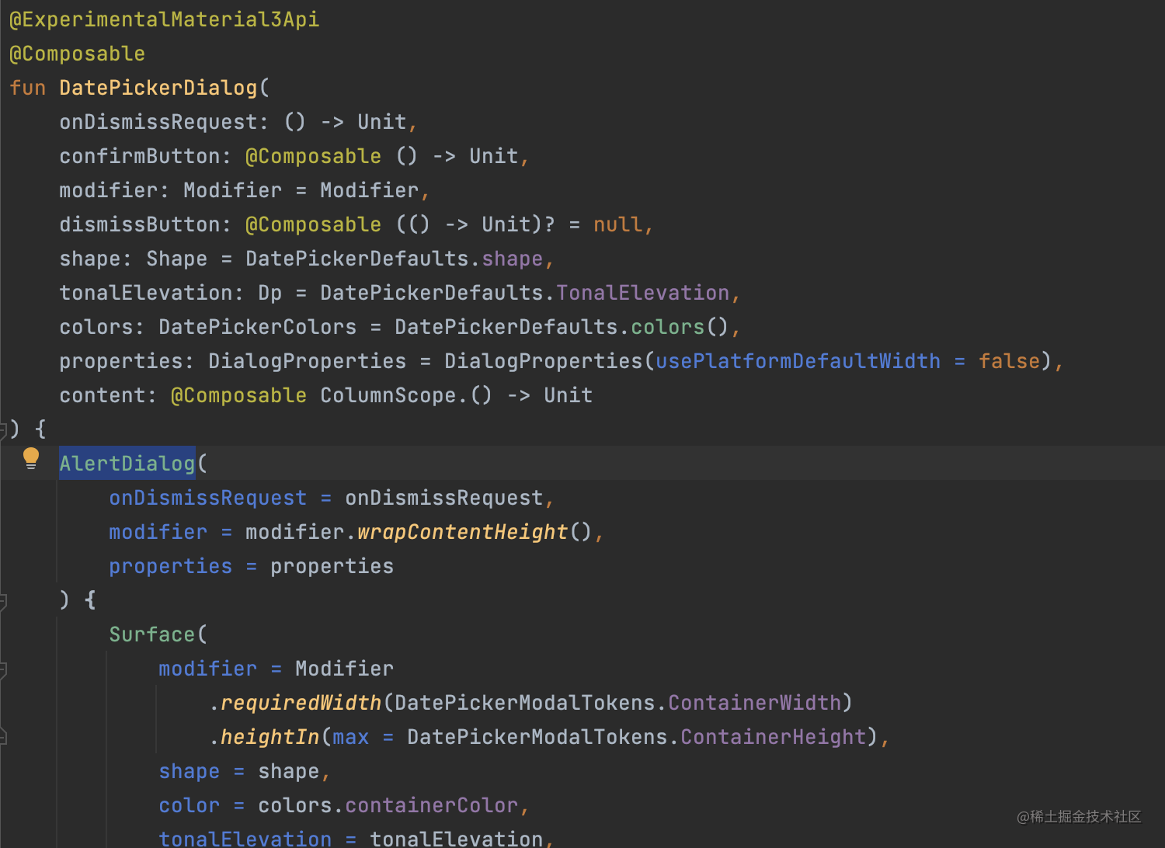Click the fold arrow next to heightIn line
Screen dimensions: 1165x848
pyautogui.click(x=5, y=736)
